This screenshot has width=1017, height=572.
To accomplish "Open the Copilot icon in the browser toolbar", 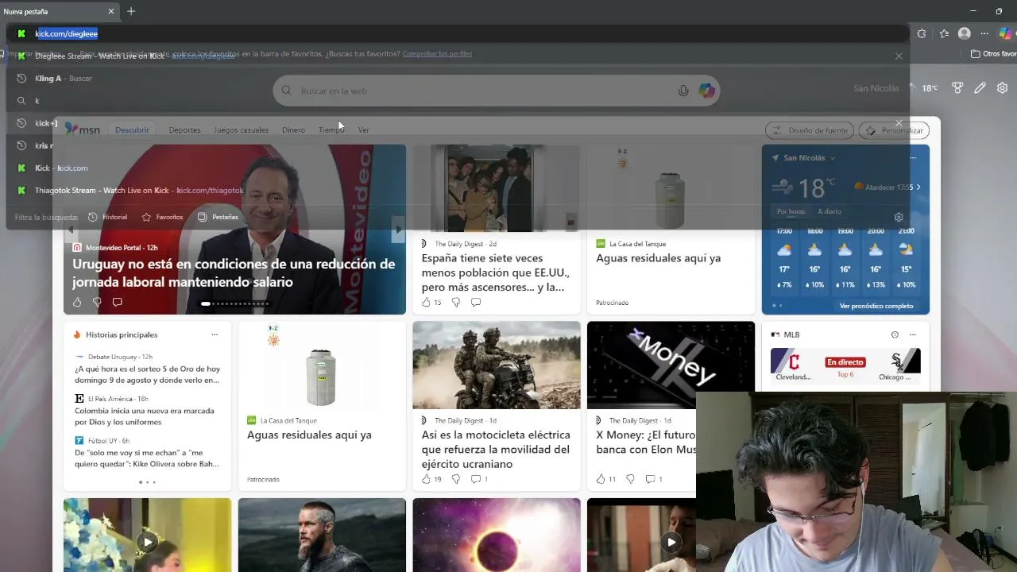I will [1005, 33].
